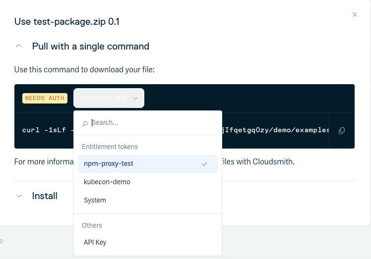Click the dropdown arrow on token selector
The height and width of the screenshot is (259, 371).
(135, 98)
